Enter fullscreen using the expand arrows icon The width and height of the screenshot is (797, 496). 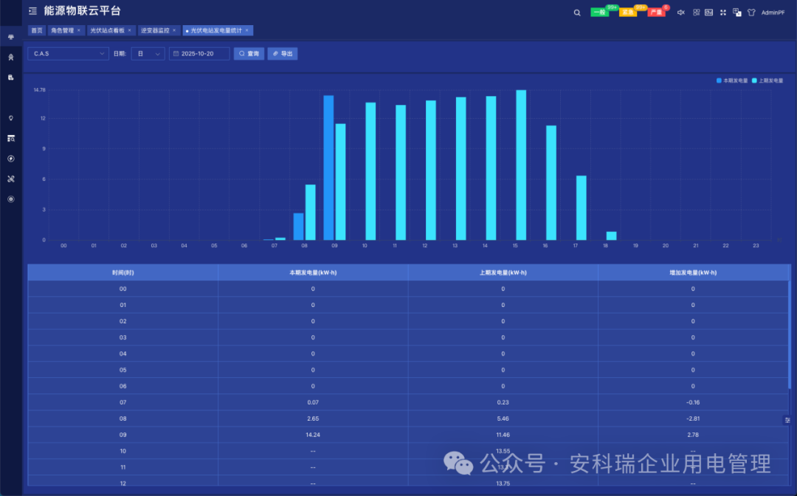point(722,13)
